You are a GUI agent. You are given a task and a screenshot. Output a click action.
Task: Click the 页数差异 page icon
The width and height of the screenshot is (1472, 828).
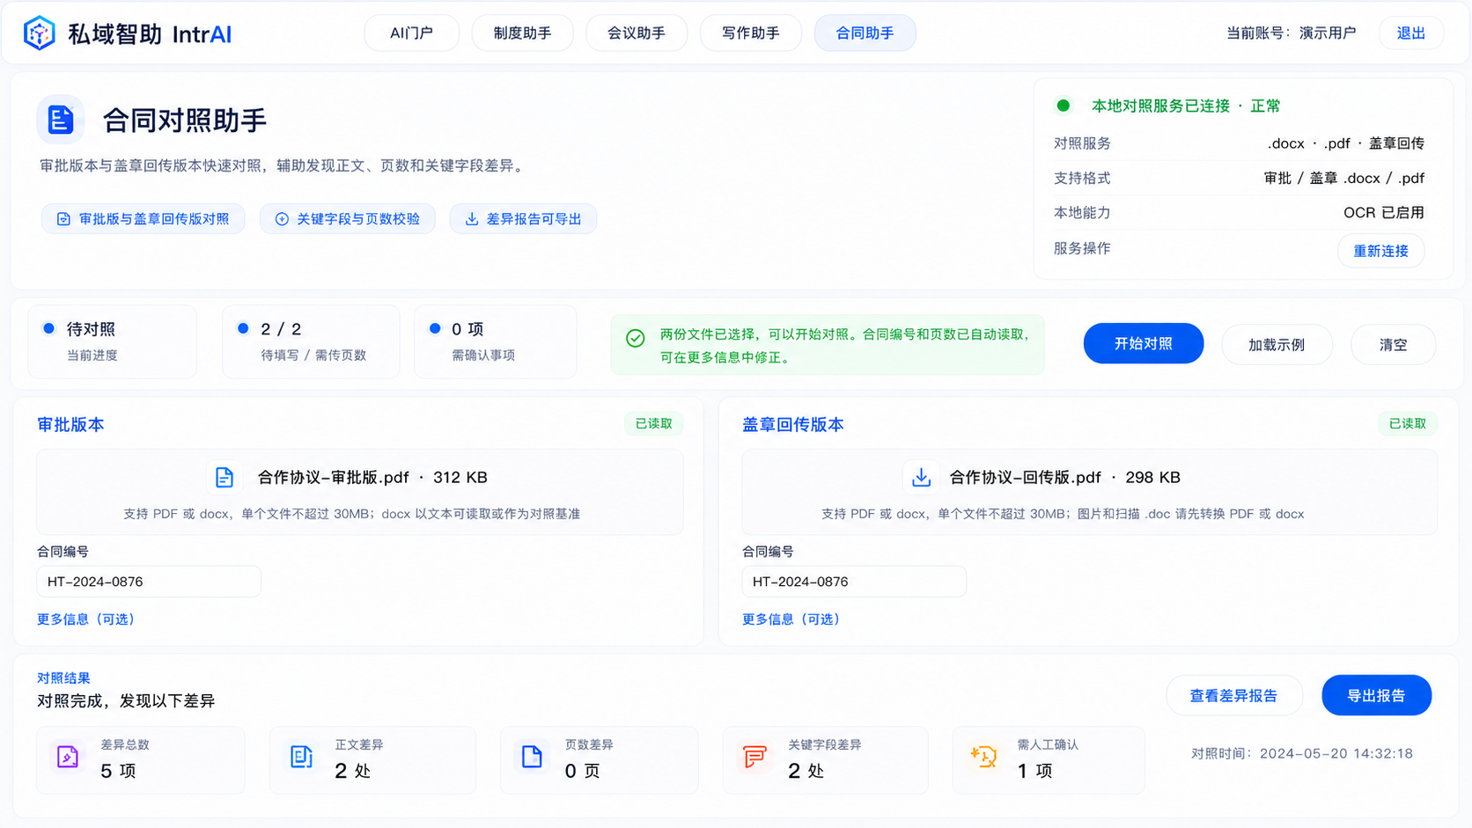click(532, 757)
